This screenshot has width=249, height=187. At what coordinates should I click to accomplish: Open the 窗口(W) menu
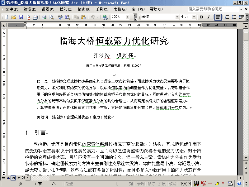[138, 9]
